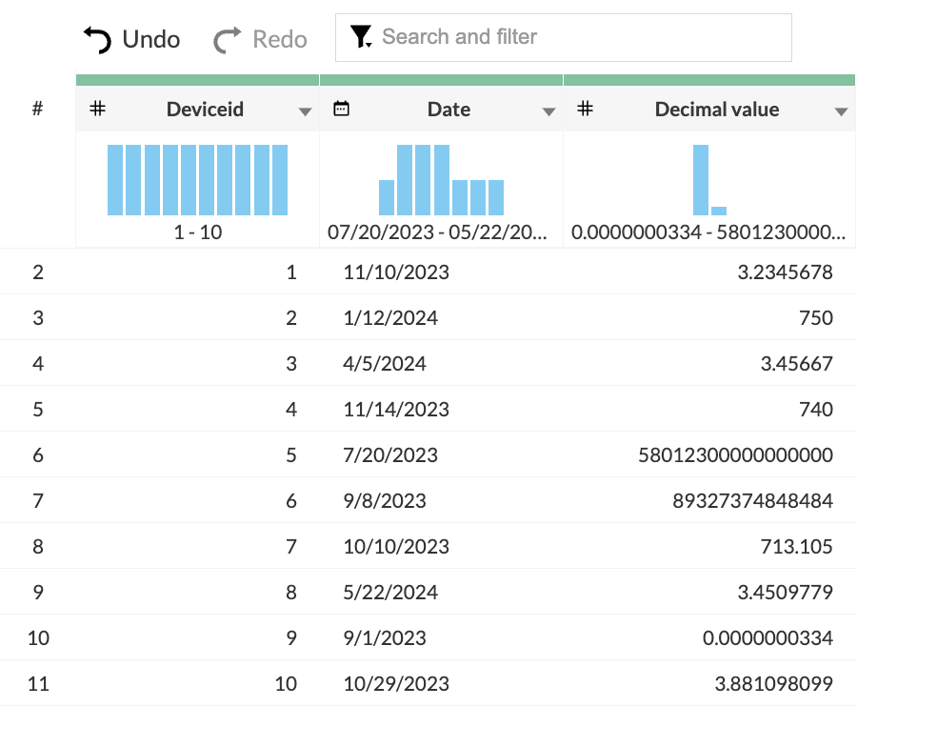Click the Deviceid histogram chart
The width and height of the screenshot is (937, 747).
coord(197,180)
